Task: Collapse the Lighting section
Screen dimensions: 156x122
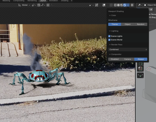Action: 114,31
